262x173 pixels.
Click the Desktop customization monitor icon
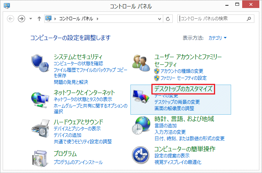(x=141, y=96)
